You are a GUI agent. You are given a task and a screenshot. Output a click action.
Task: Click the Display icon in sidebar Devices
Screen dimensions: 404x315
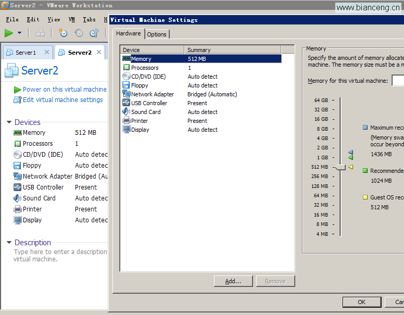coord(18,220)
